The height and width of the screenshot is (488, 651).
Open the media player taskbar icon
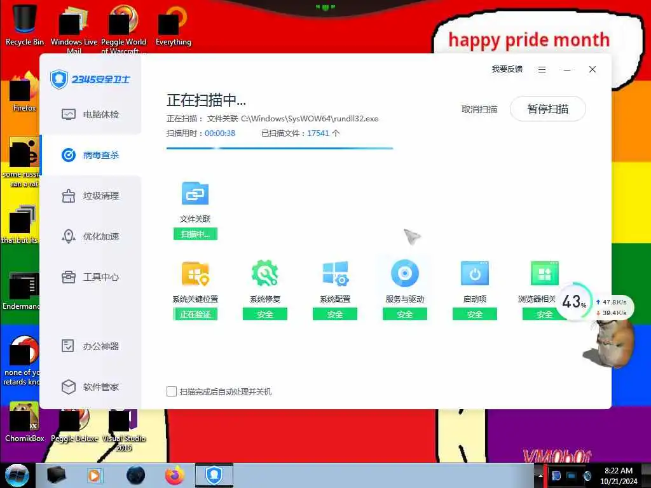pyautogui.click(x=94, y=475)
